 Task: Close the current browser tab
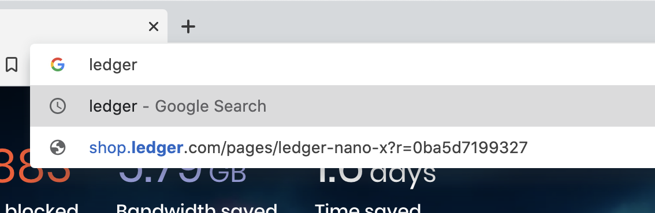click(154, 26)
